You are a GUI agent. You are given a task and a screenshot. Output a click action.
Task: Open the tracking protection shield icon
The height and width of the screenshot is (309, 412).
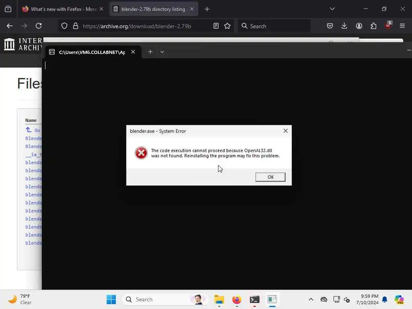pos(64,26)
